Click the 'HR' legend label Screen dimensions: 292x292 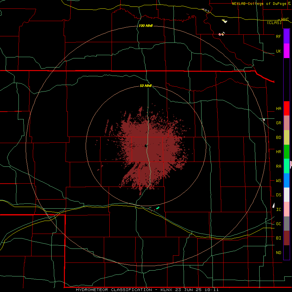pyautogui.click(x=278, y=152)
